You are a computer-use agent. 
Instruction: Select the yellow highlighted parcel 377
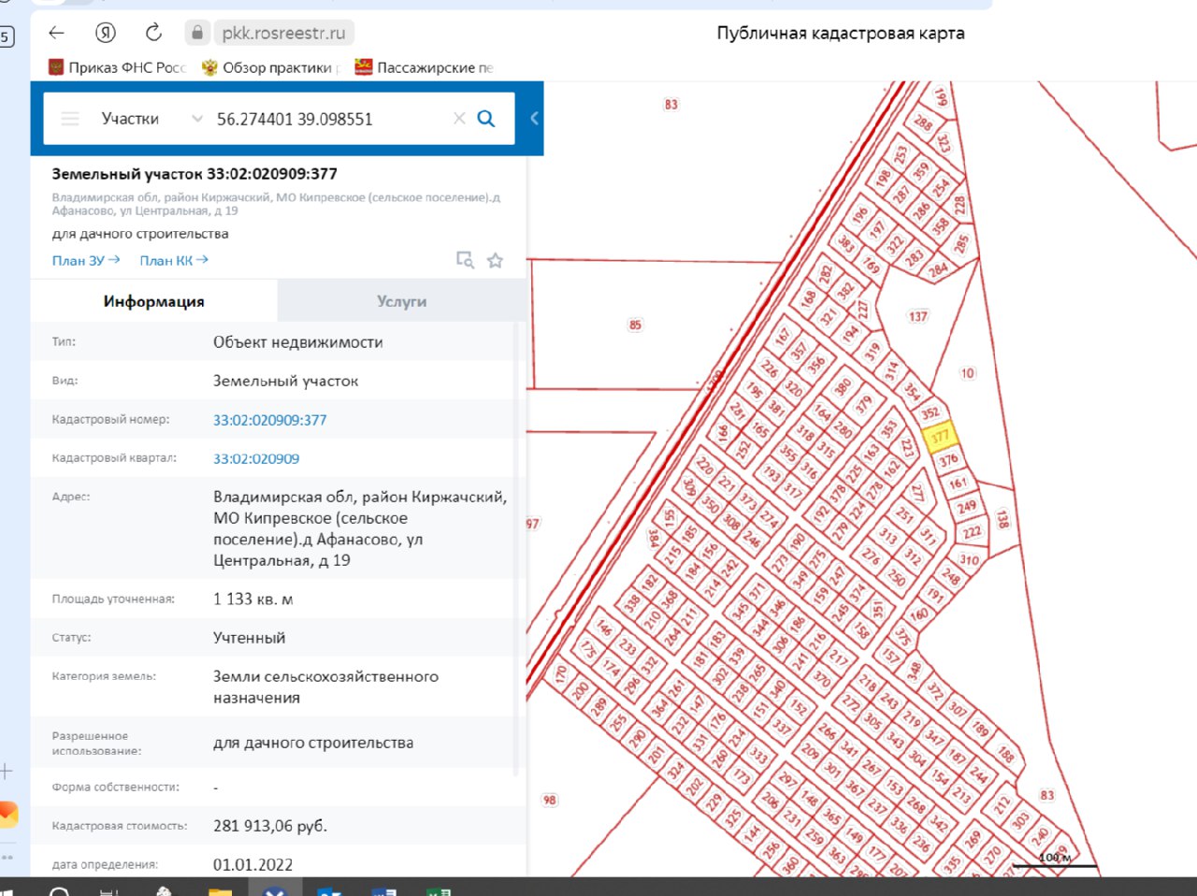point(939,437)
